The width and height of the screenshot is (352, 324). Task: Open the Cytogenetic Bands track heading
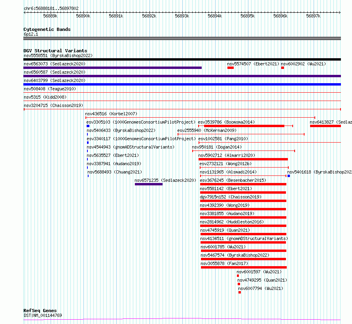point(47,29)
